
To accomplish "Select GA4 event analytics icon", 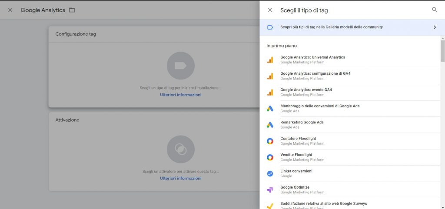I will pyautogui.click(x=270, y=92).
